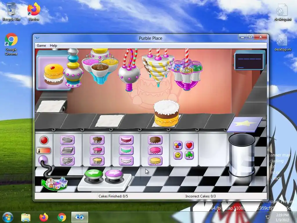The height and width of the screenshot is (223, 297).
Task: Pick the green filling icing button
Action: coord(126,151)
